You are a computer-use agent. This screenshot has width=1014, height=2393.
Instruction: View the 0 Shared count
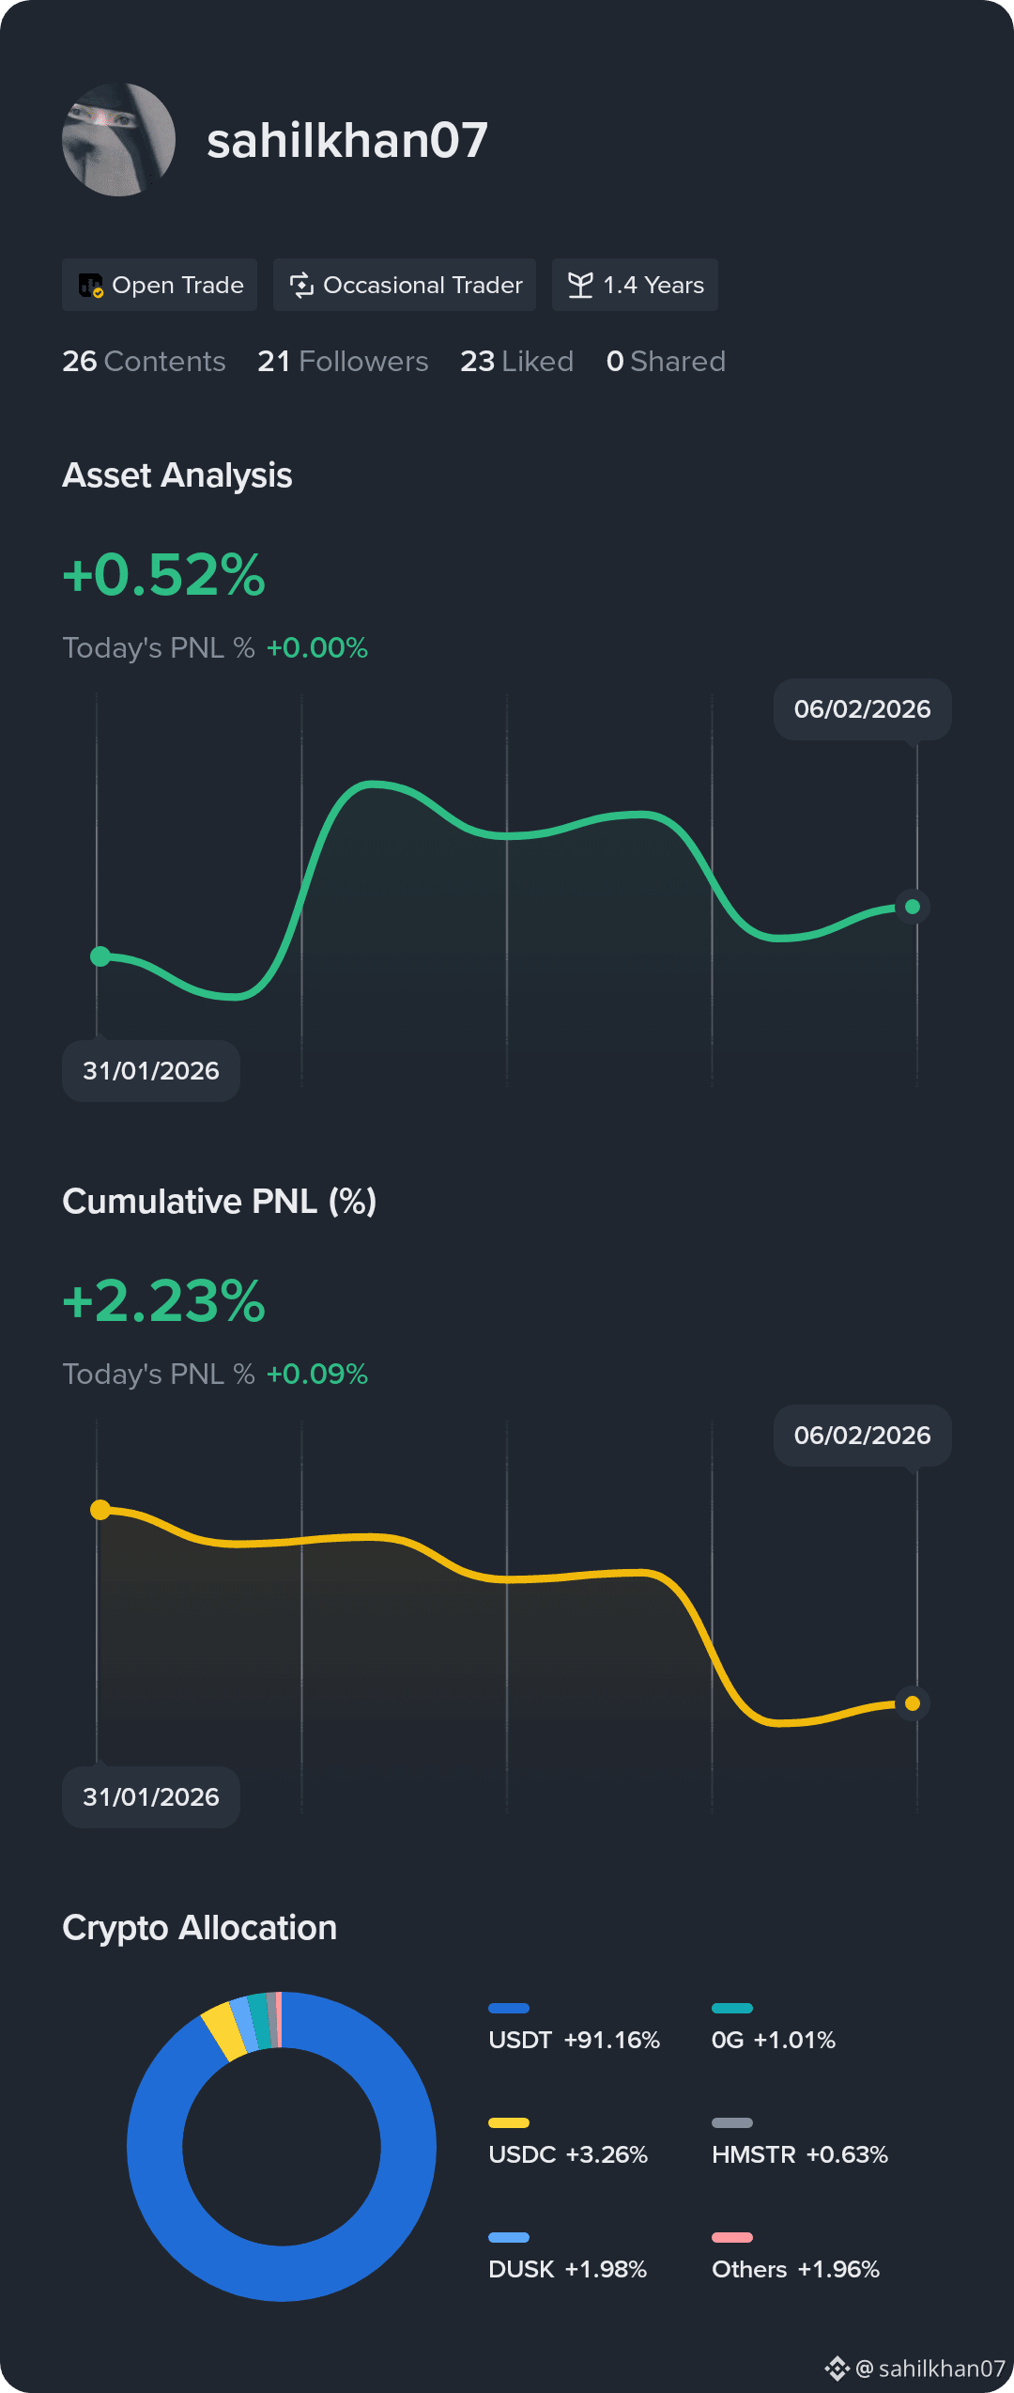point(666,362)
